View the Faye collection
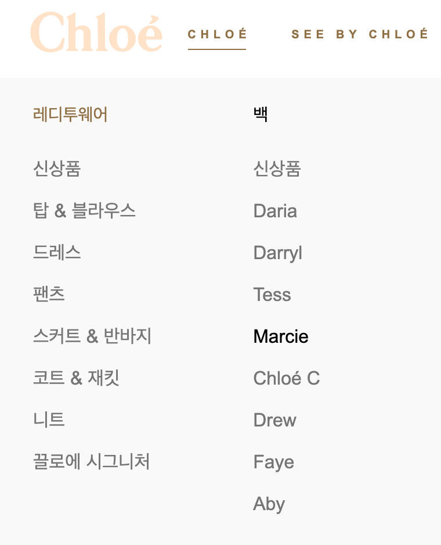441x545 pixels. (273, 462)
